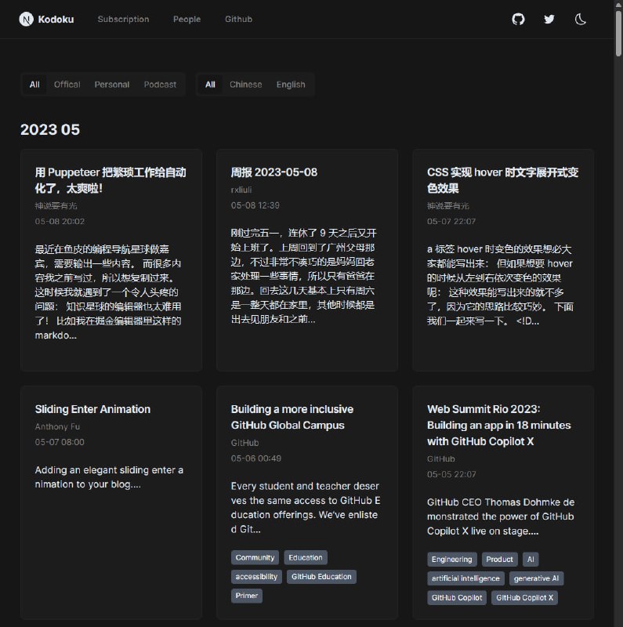
Task: Open the Subscription nav item
Action: 123,19
